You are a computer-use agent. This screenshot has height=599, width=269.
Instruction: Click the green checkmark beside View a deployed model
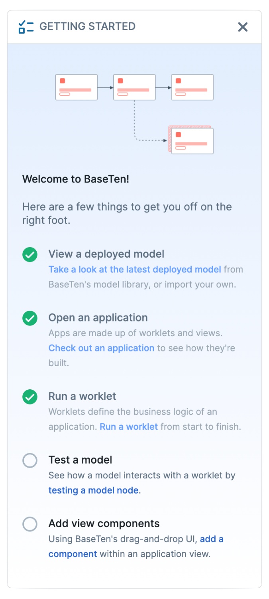click(30, 254)
